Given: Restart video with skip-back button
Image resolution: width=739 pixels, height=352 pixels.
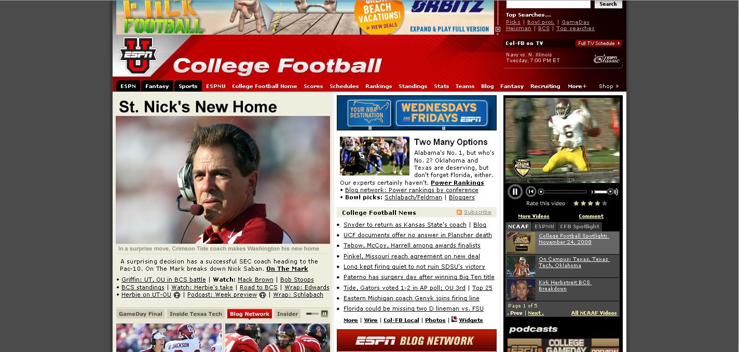Looking at the screenshot, I should click(x=531, y=192).
